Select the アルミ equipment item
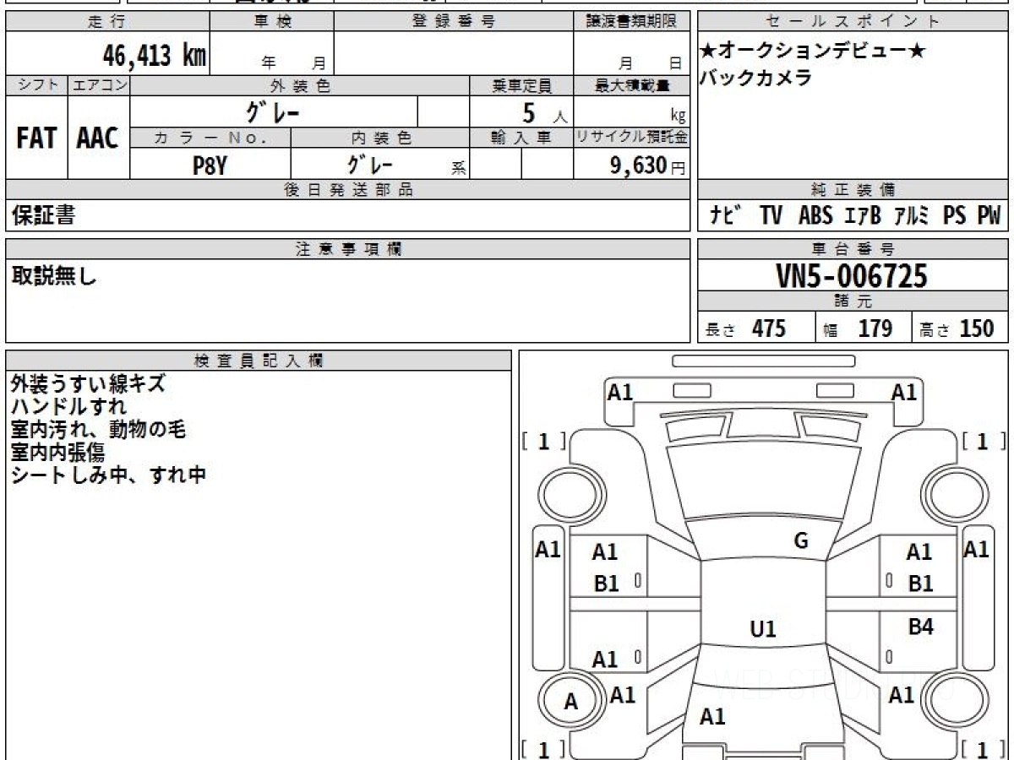Image resolution: width=1014 pixels, height=760 pixels. pos(913,216)
